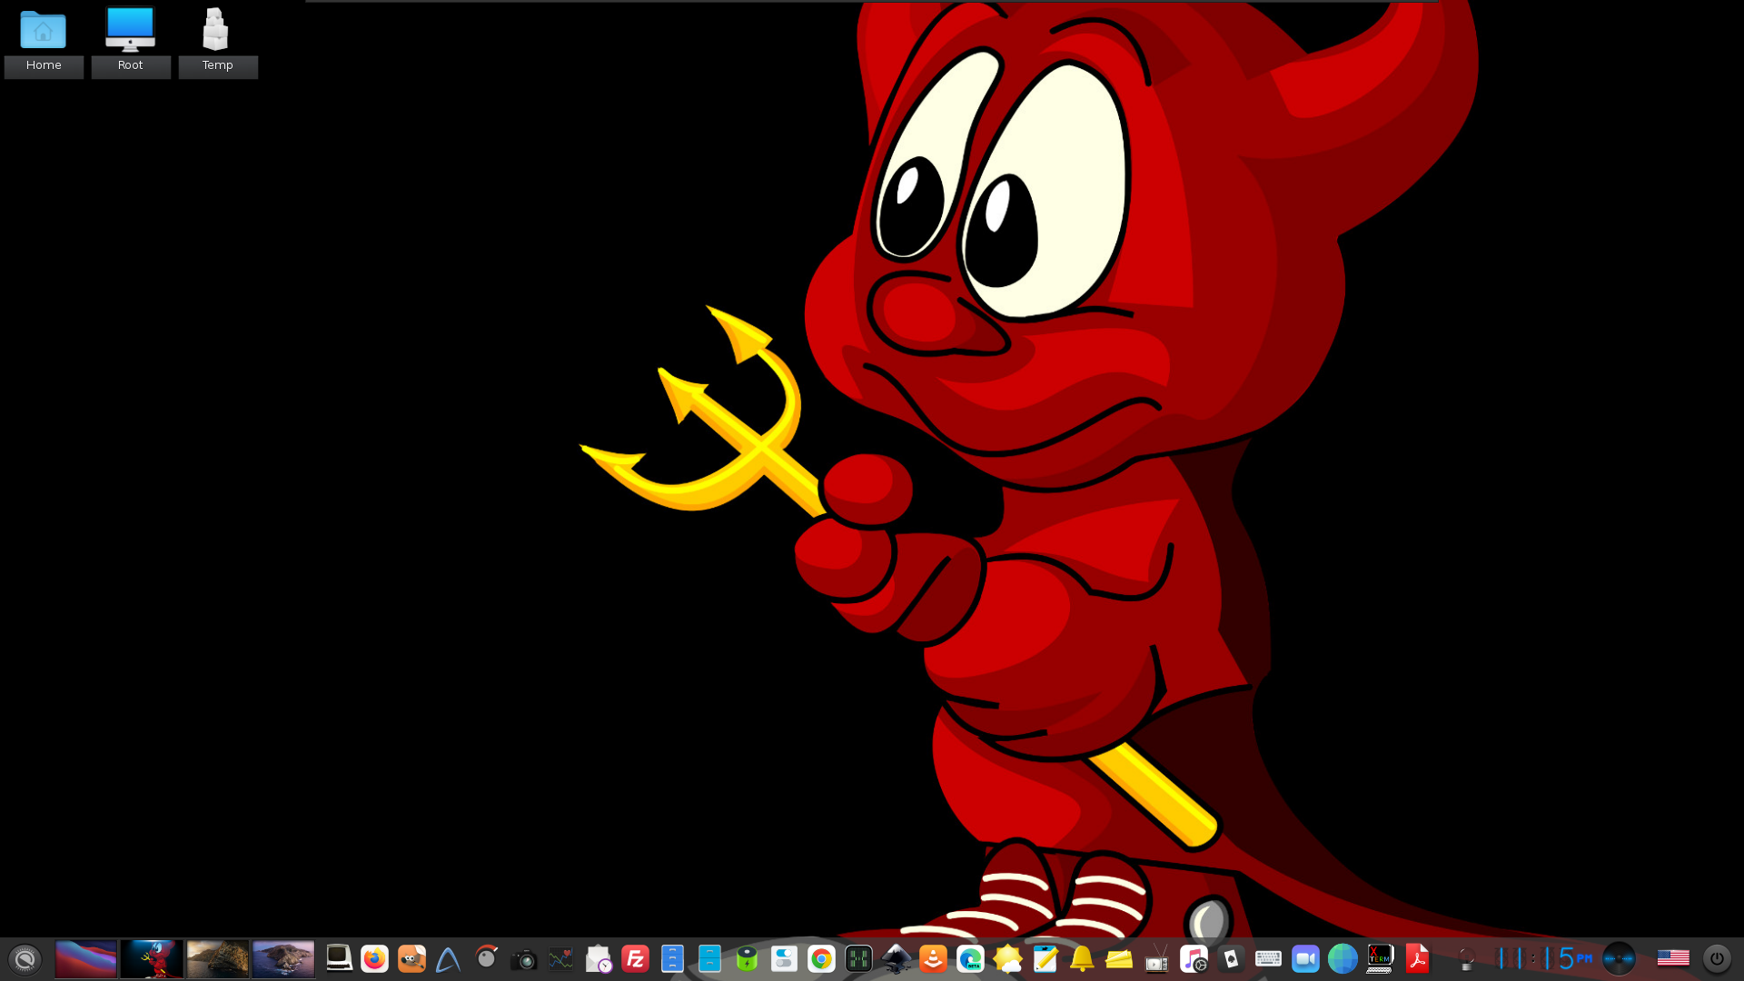Launch Firefox from the dock

pos(374,959)
